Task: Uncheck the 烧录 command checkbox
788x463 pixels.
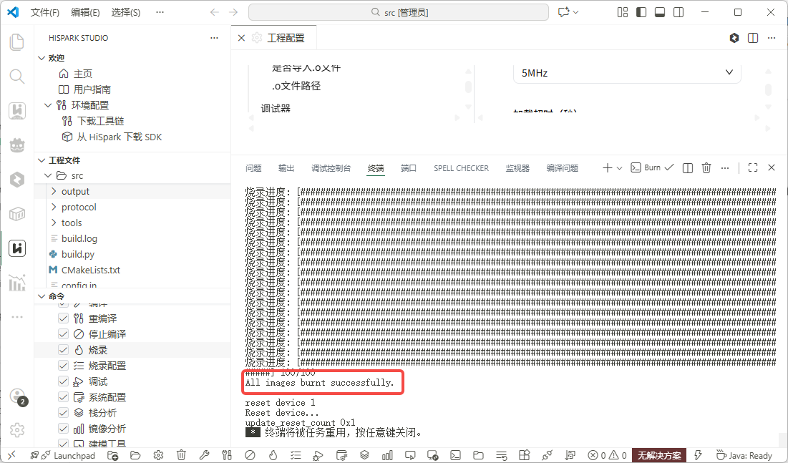Action: coord(63,349)
